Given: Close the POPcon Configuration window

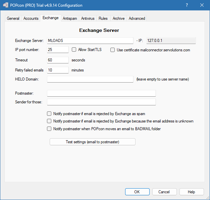Looking at the screenshot, I should [202, 5].
